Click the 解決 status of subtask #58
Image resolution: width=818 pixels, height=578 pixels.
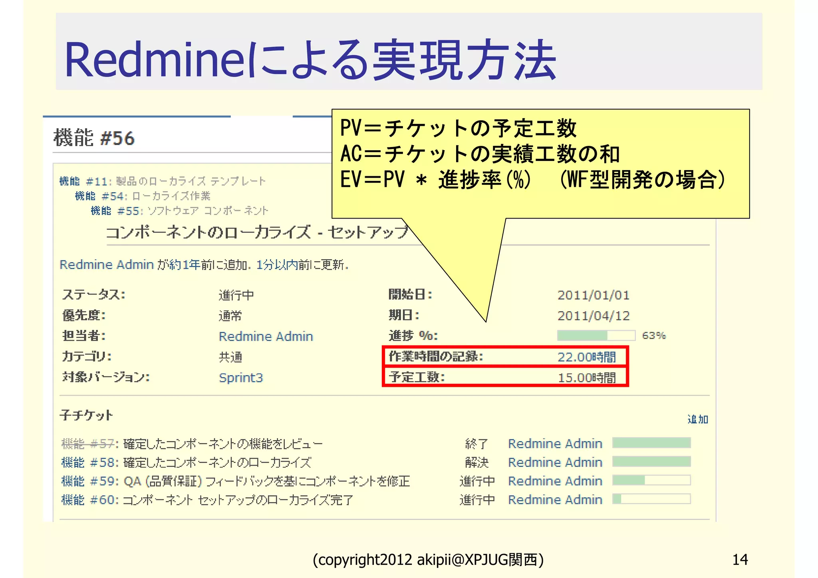(x=477, y=463)
